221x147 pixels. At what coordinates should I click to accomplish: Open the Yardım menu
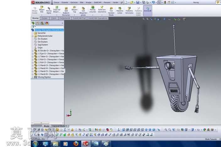[116, 3]
